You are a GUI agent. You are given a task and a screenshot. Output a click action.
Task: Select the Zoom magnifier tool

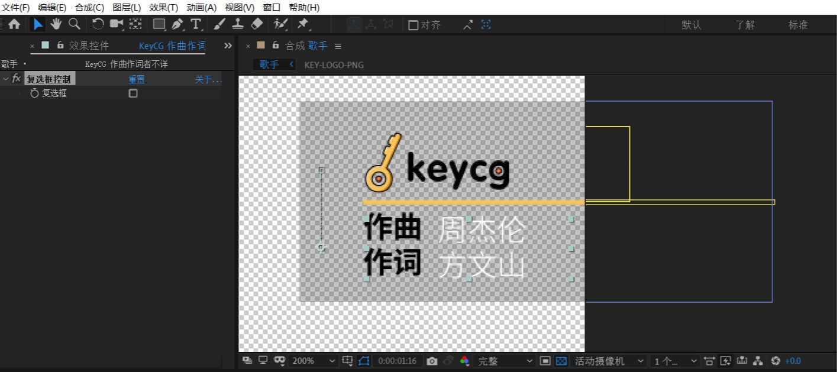point(74,24)
